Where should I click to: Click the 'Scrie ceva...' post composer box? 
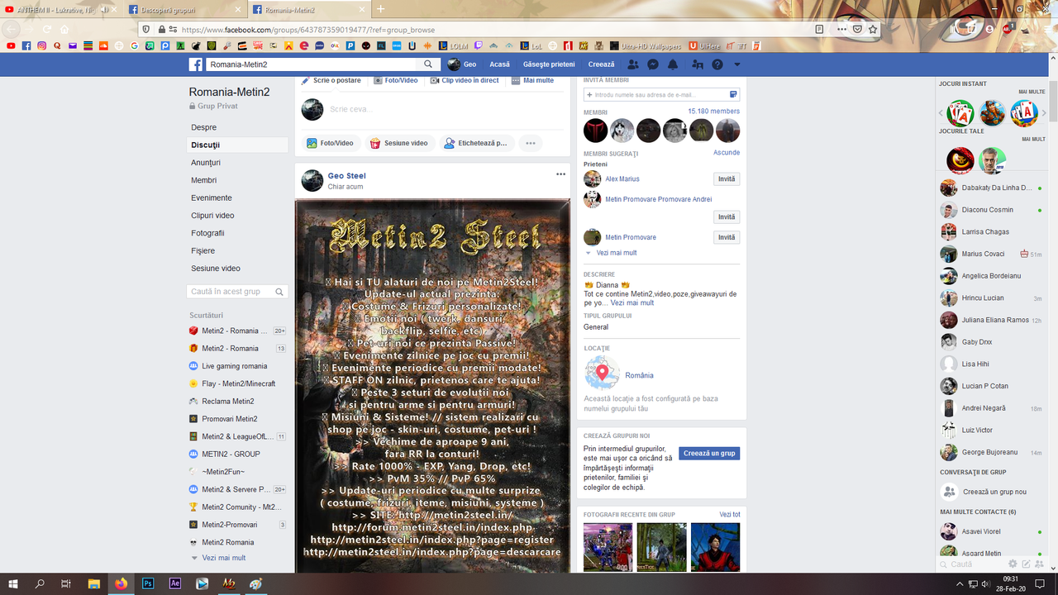(x=432, y=109)
